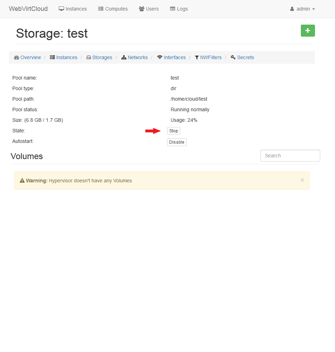This screenshot has width=335, height=352.
Task: Open the Networks breadcrumb link
Action: 138,57
